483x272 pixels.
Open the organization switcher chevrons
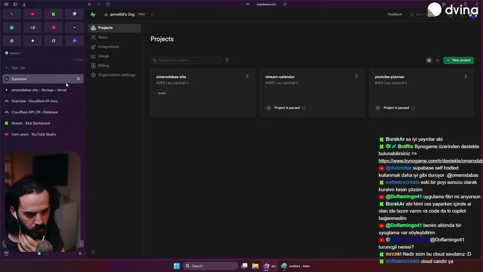[x=152, y=14]
